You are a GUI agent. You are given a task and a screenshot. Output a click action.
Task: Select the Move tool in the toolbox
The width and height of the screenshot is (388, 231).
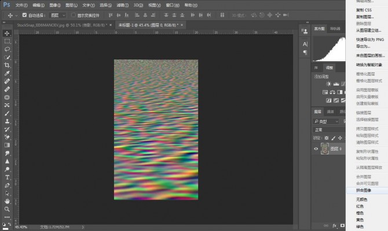coord(7,33)
